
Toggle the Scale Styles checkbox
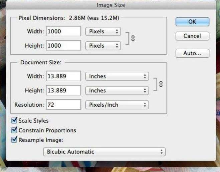[14, 120]
